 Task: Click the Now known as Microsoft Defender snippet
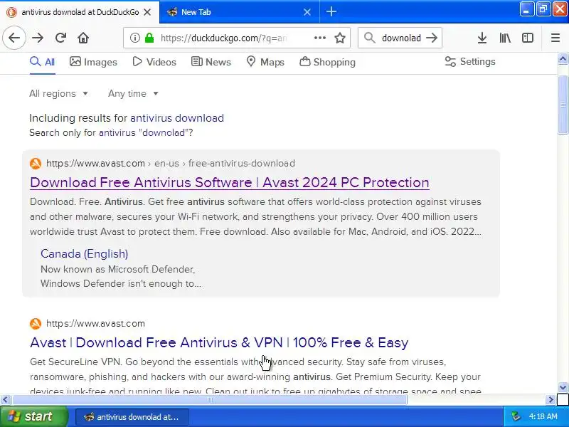point(121,276)
